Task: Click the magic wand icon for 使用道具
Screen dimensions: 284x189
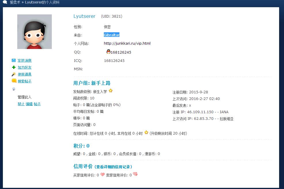Action: [x=14, y=74]
